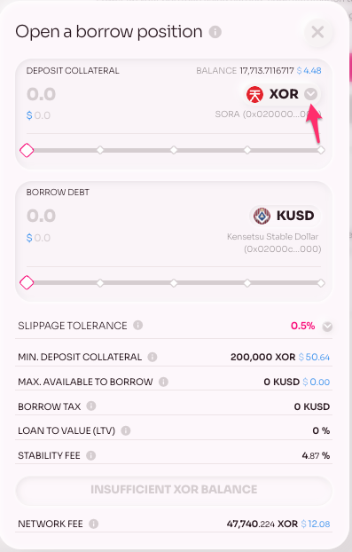This screenshot has height=552, width=352.
Task: Show Slippage Tolerance info tooltip
Action: point(137,326)
